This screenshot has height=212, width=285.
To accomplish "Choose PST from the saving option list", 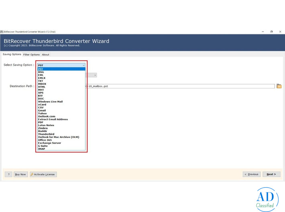I will [61, 69].
